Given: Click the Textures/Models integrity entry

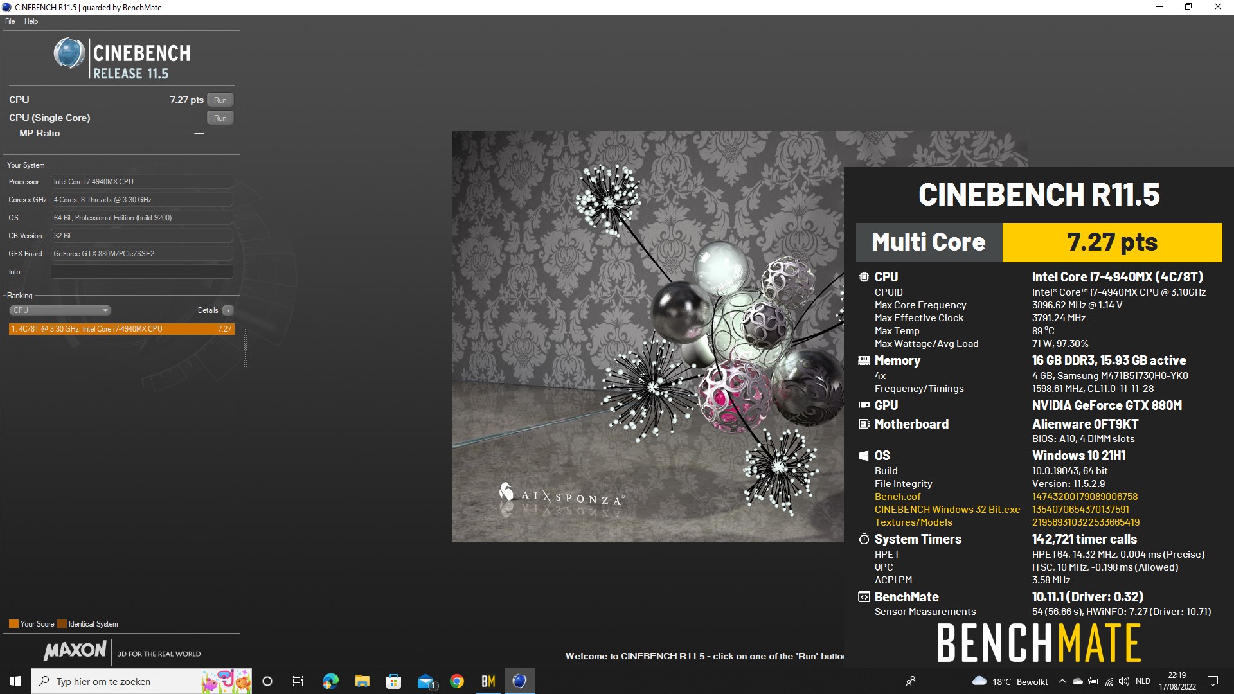Looking at the screenshot, I should 913,522.
